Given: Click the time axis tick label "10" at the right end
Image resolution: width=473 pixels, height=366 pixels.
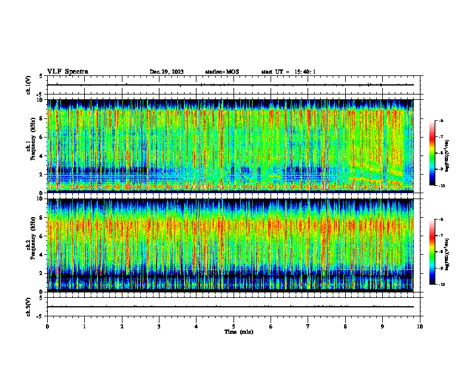Looking at the screenshot, I should tap(420, 327).
